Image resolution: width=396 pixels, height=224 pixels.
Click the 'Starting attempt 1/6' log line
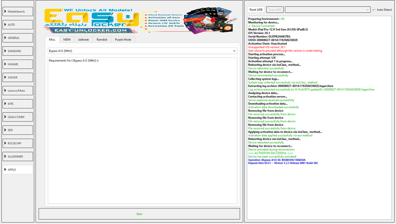(262, 58)
